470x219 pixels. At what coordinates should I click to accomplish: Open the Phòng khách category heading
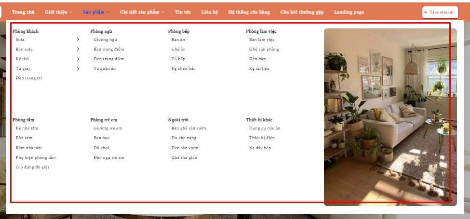tap(26, 31)
